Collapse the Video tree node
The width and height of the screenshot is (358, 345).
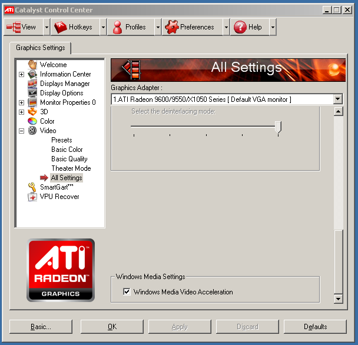pos(22,131)
